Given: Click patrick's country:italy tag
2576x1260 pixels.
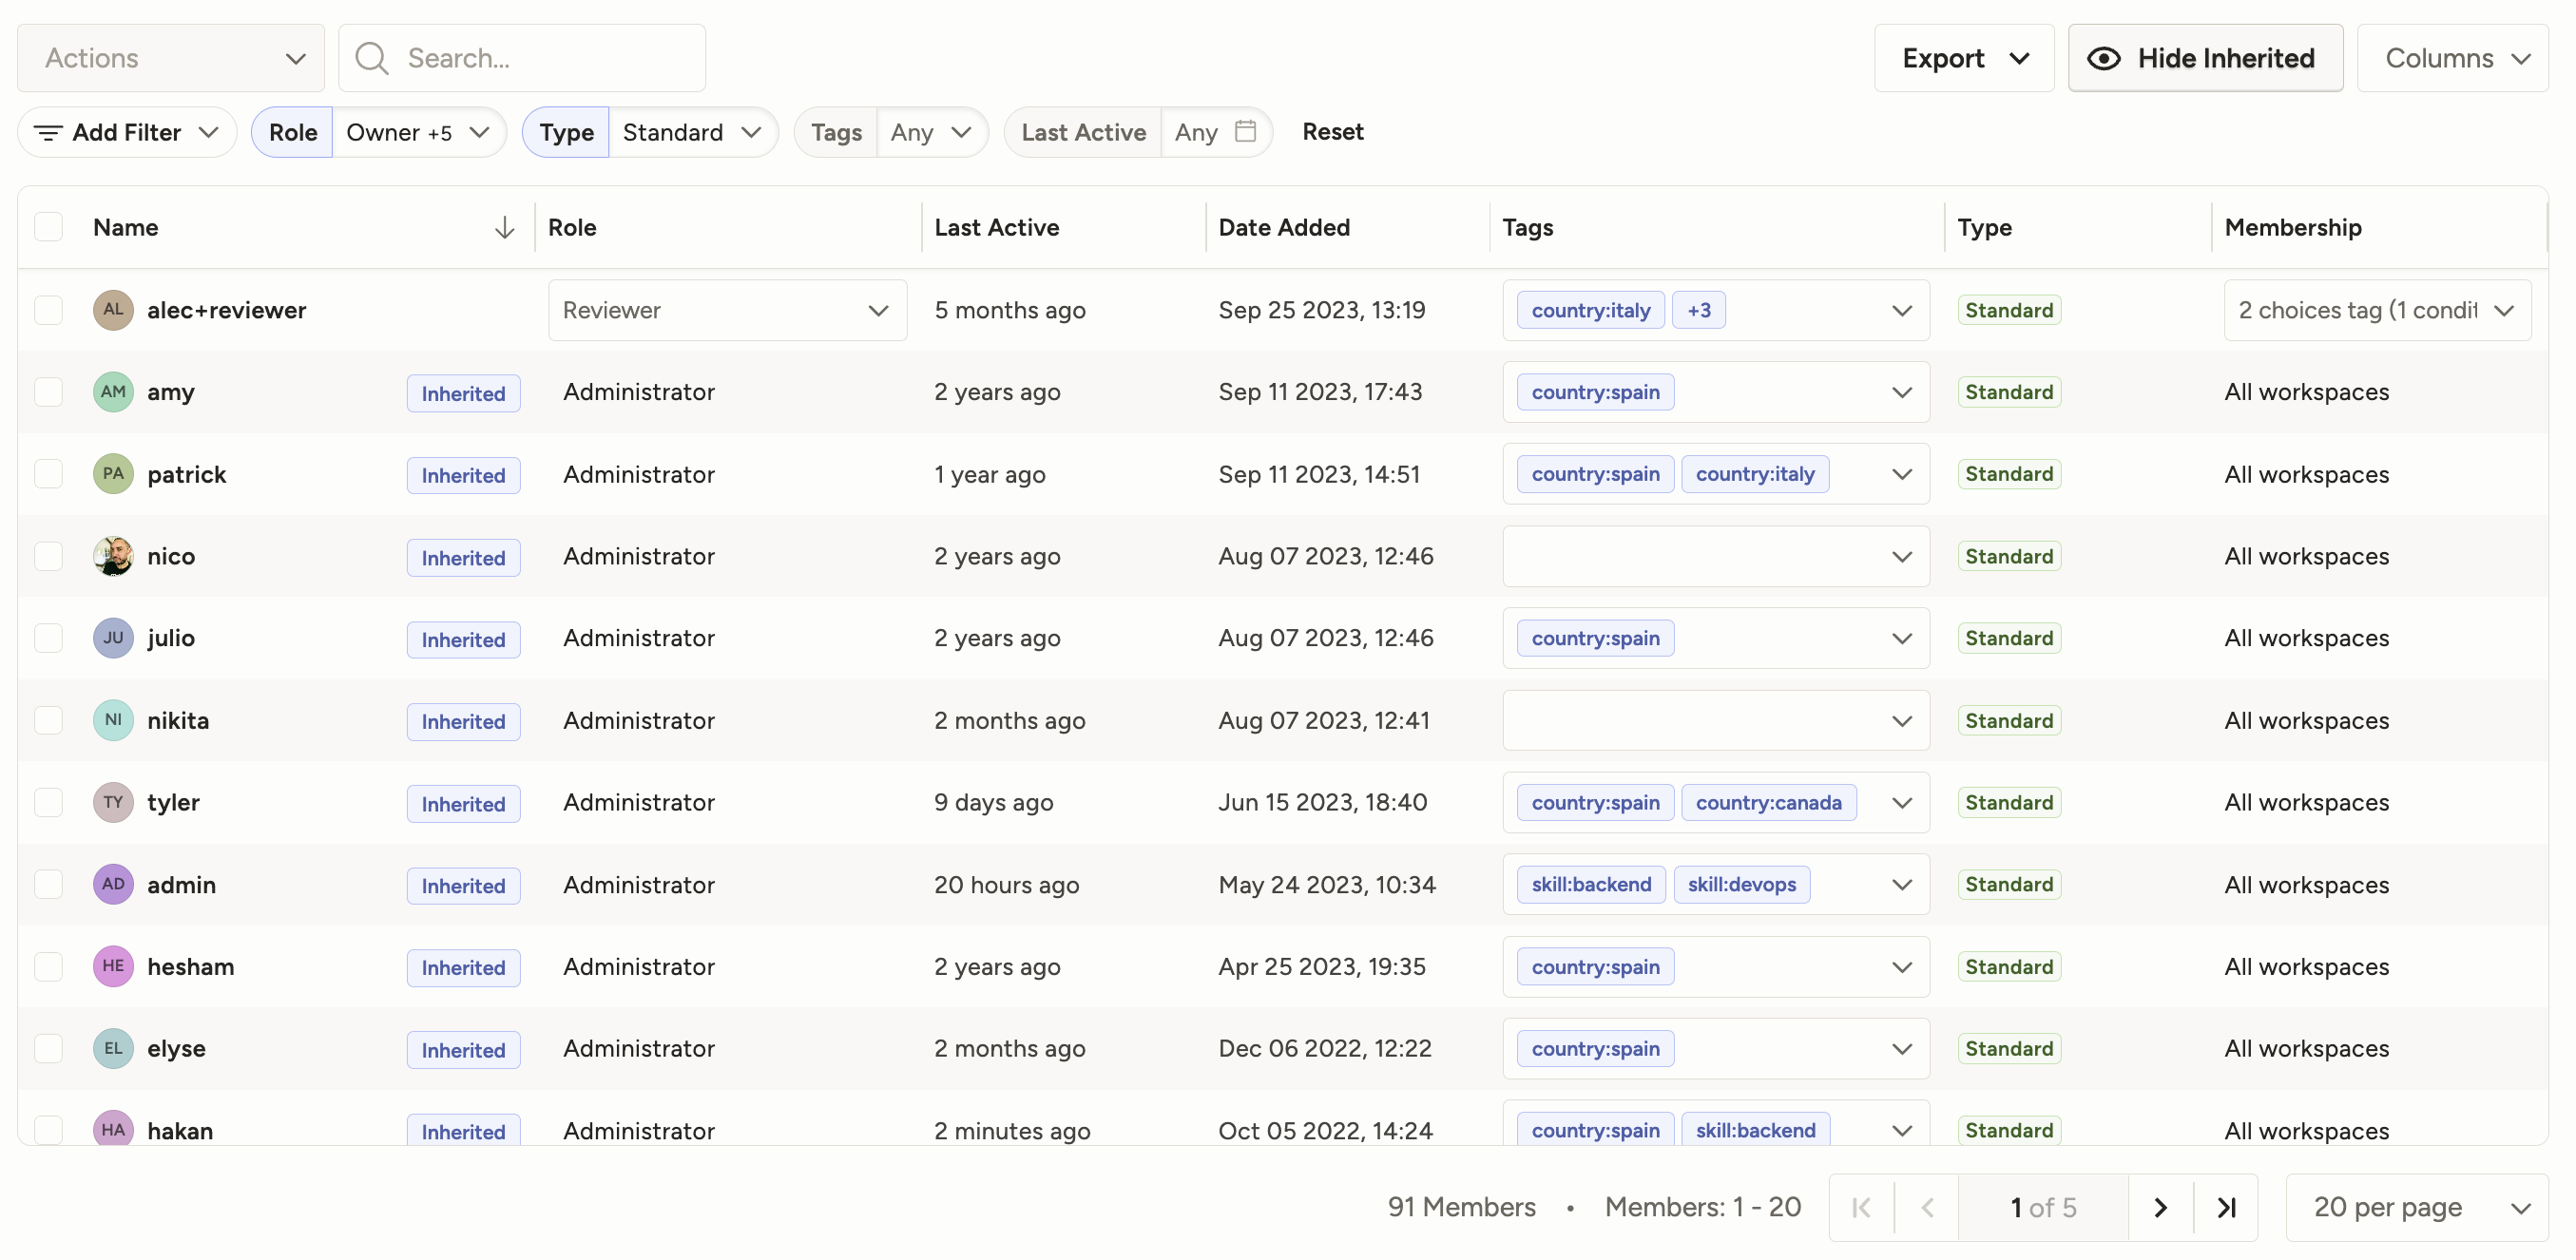Looking at the screenshot, I should coord(1754,474).
